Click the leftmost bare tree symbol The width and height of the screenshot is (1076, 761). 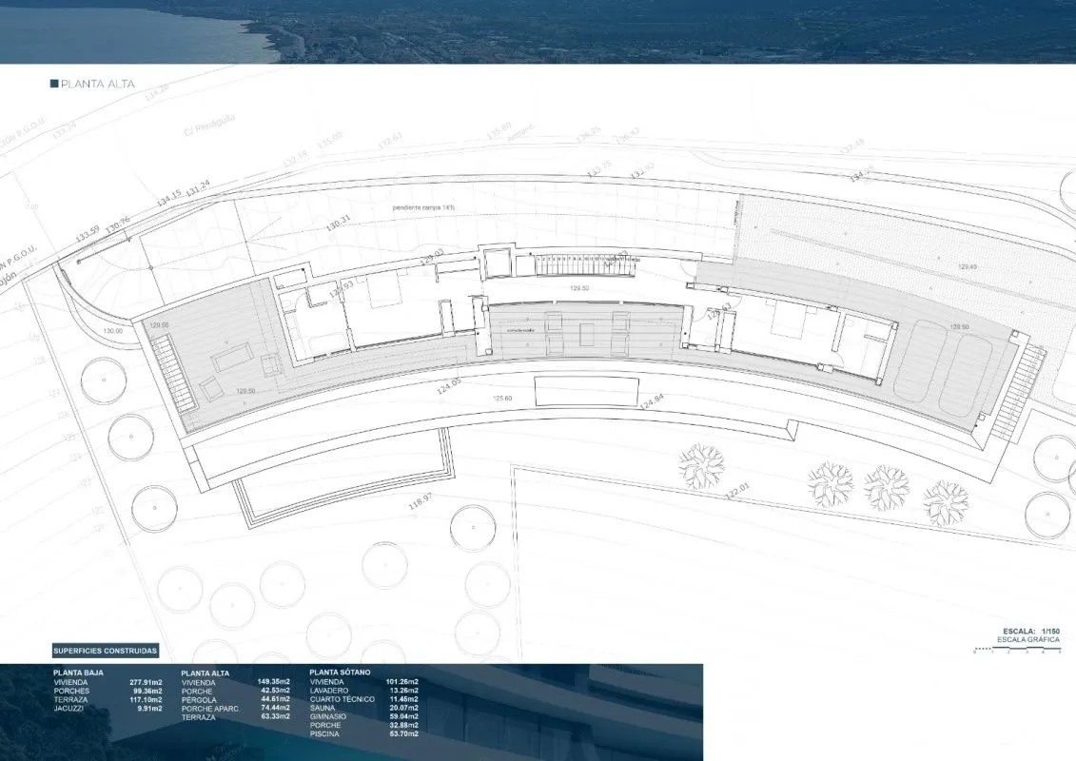click(701, 467)
